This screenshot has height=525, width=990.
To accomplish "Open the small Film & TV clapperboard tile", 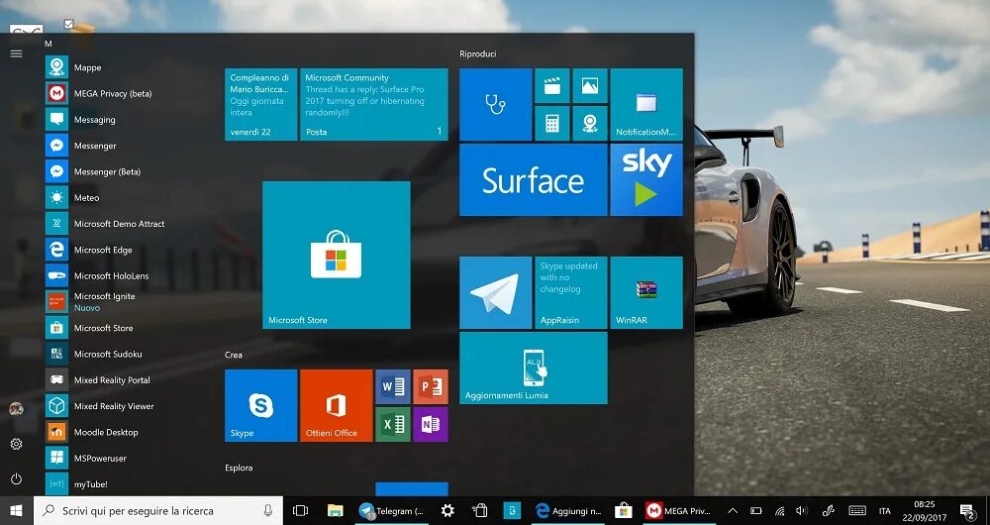I will pos(552,86).
